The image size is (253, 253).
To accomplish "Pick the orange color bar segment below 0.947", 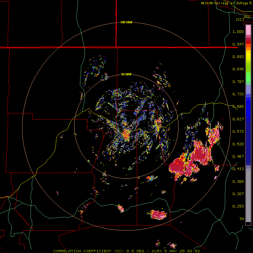I will point(248,49).
